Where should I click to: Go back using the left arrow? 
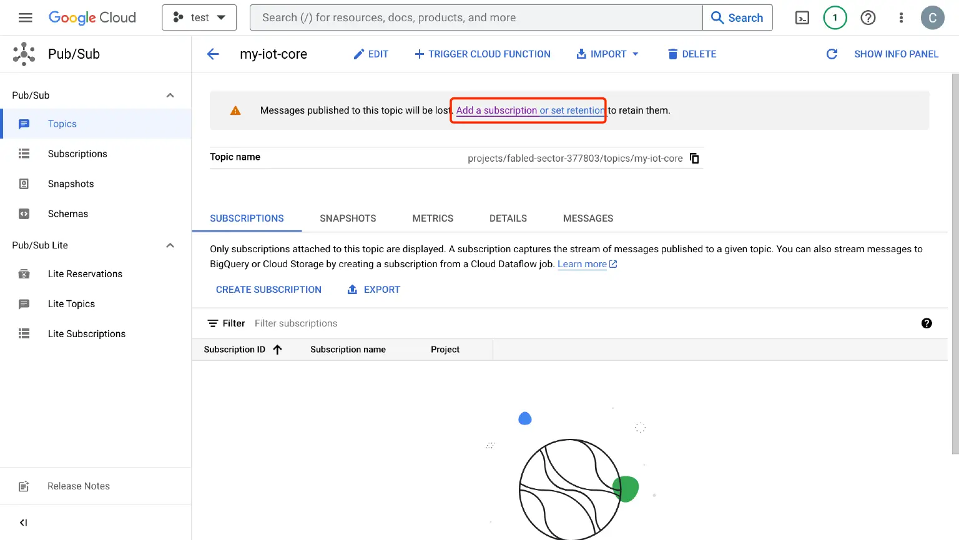coord(213,54)
